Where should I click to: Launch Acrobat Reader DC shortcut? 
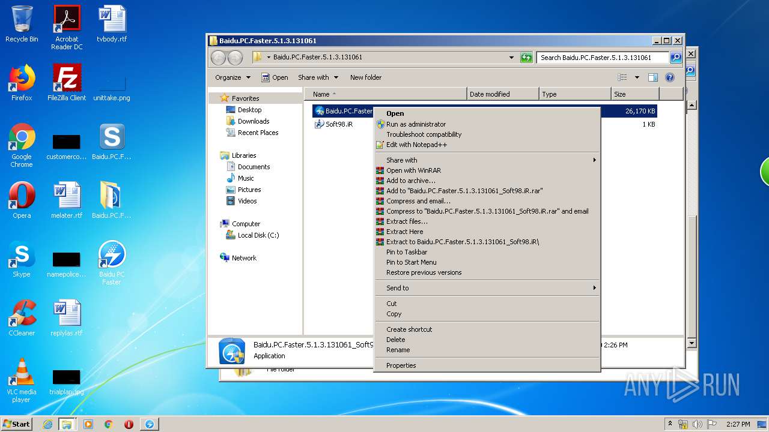point(67,28)
